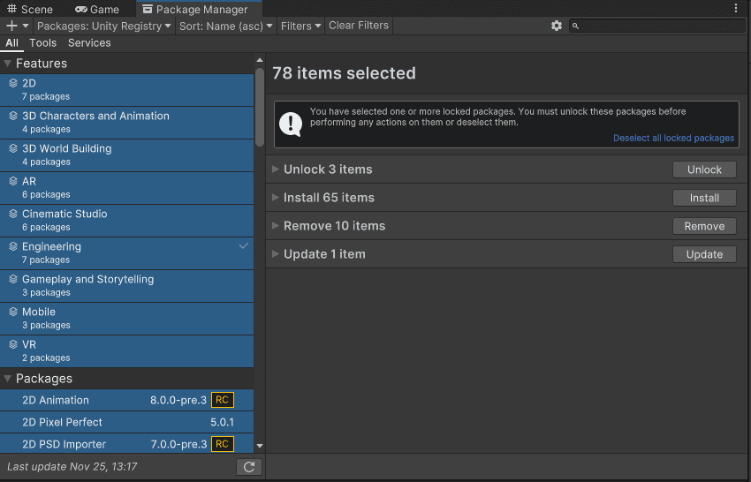Click the Install button
Image resolution: width=751 pixels, height=482 pixels.
pos(704,198)
